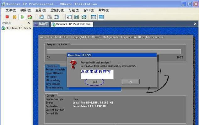199x125 pixels.
Task: Click the red question mark dialog icon
Action: (73, 65)
